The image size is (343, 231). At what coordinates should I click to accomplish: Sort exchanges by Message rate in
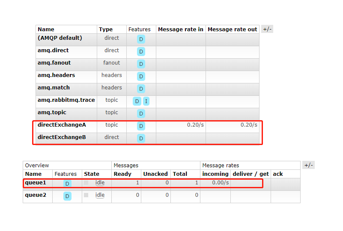pos(181,29)
